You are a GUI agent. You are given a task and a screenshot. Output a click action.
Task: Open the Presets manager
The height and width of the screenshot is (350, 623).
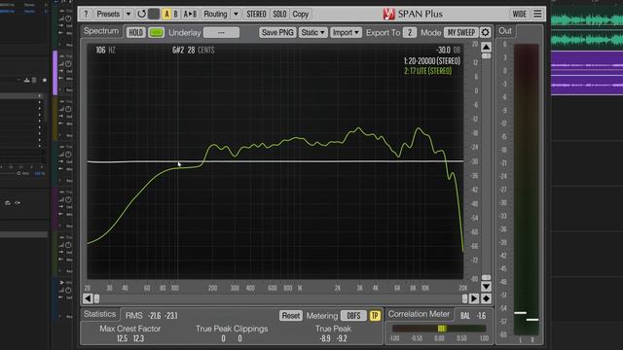point(108,14)
